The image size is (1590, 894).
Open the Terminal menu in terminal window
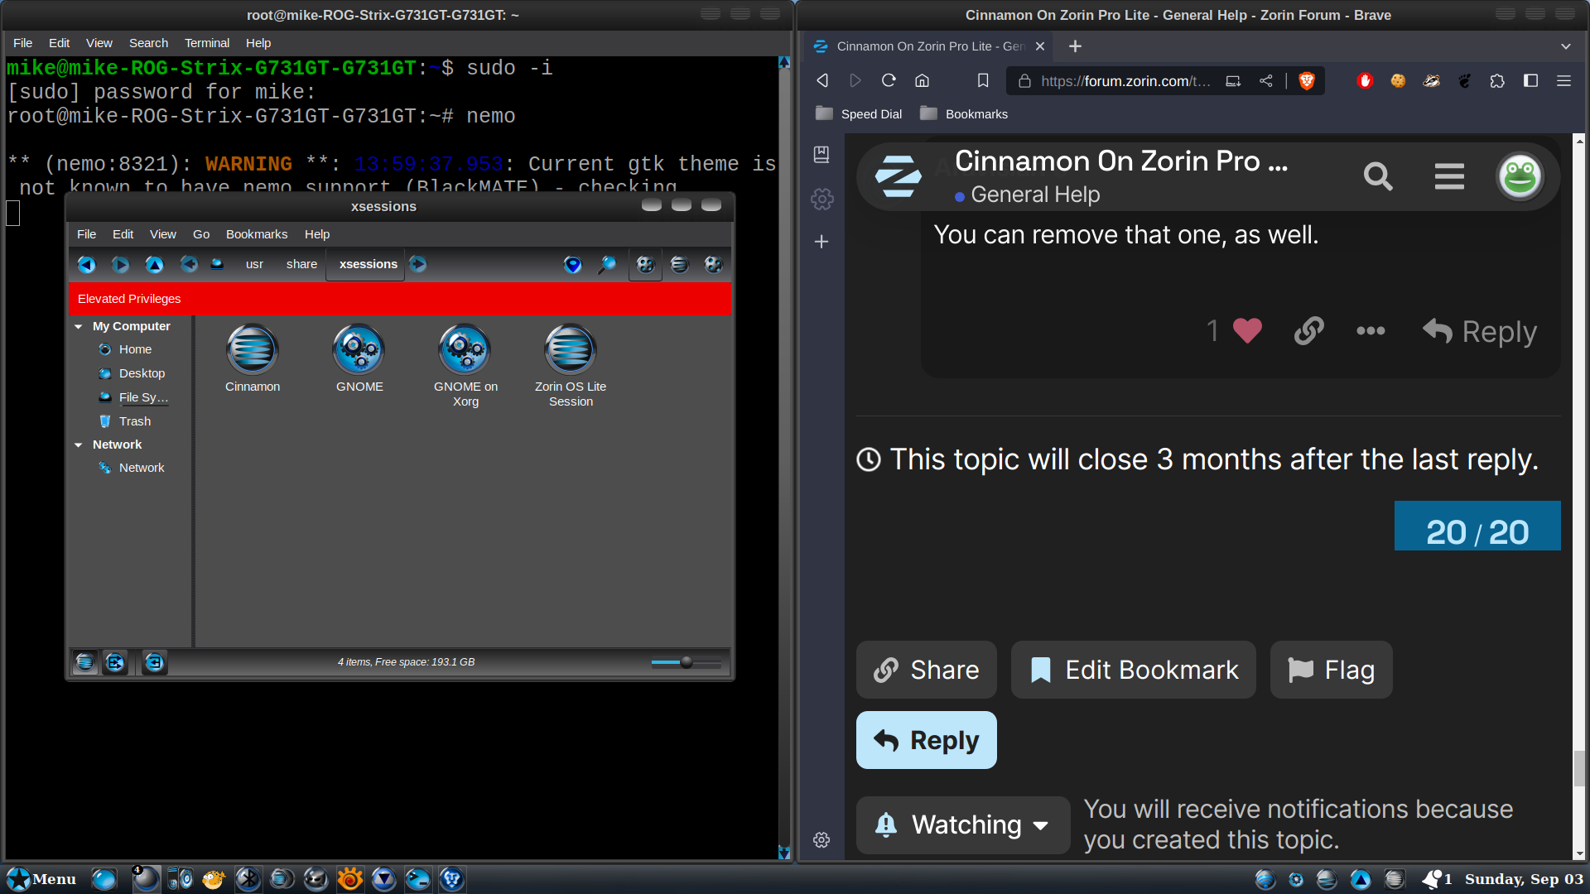[207, 43]
